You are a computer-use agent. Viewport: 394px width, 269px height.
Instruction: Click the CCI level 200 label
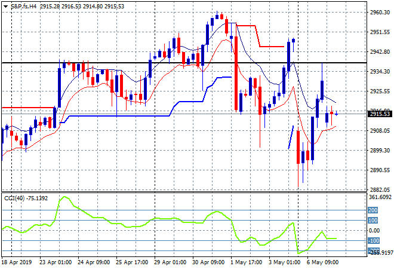click(x=373, y=210)
